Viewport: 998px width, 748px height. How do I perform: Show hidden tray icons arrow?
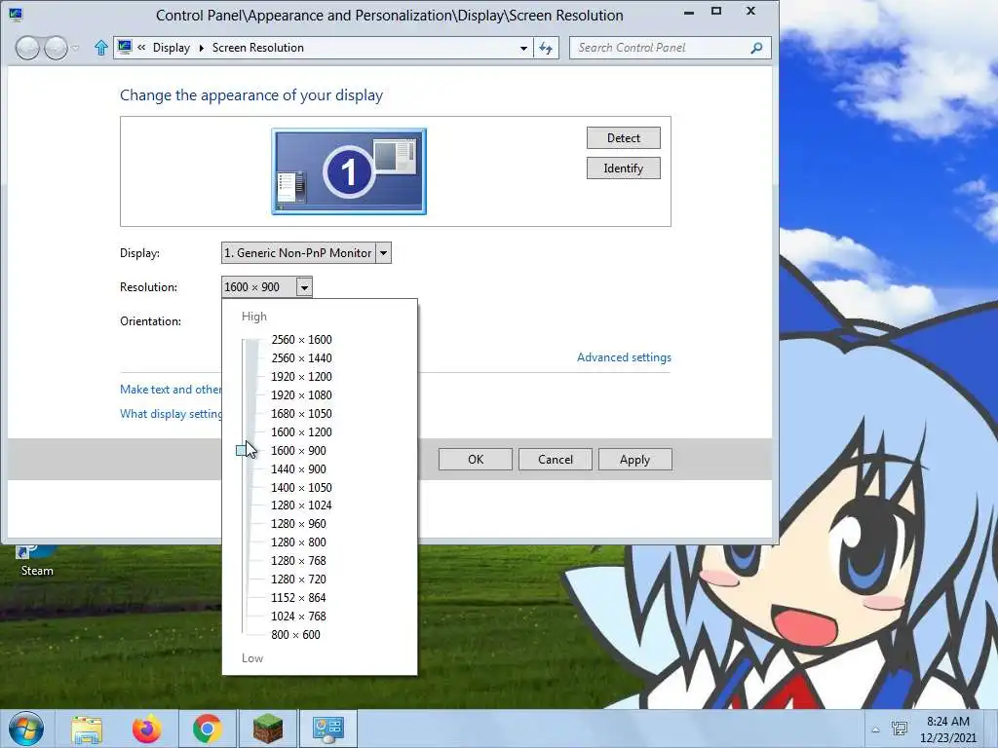pos(876,729)
